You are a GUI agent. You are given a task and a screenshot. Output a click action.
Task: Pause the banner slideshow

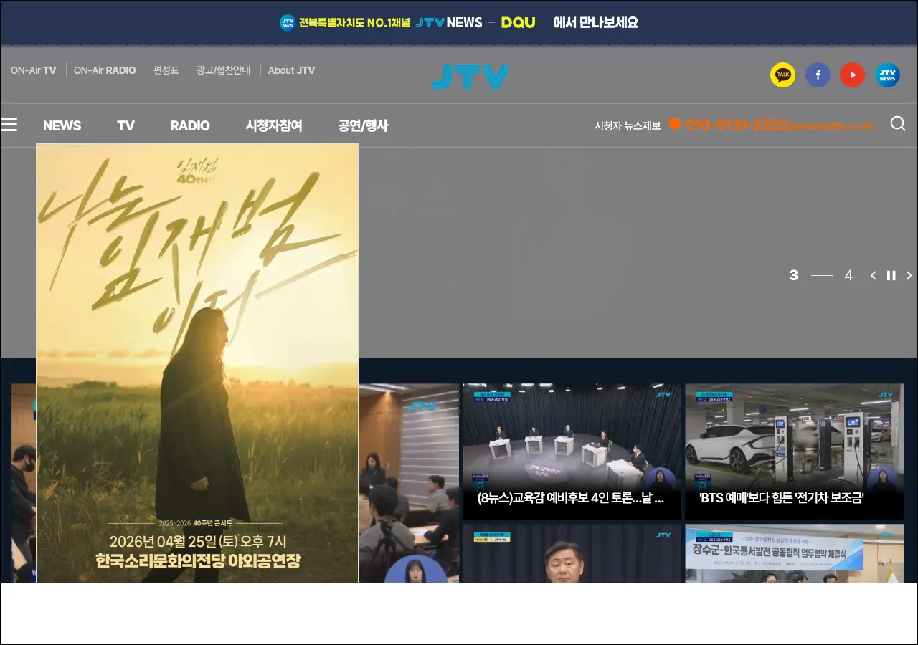pyautogui.click(x=891, y=275)
